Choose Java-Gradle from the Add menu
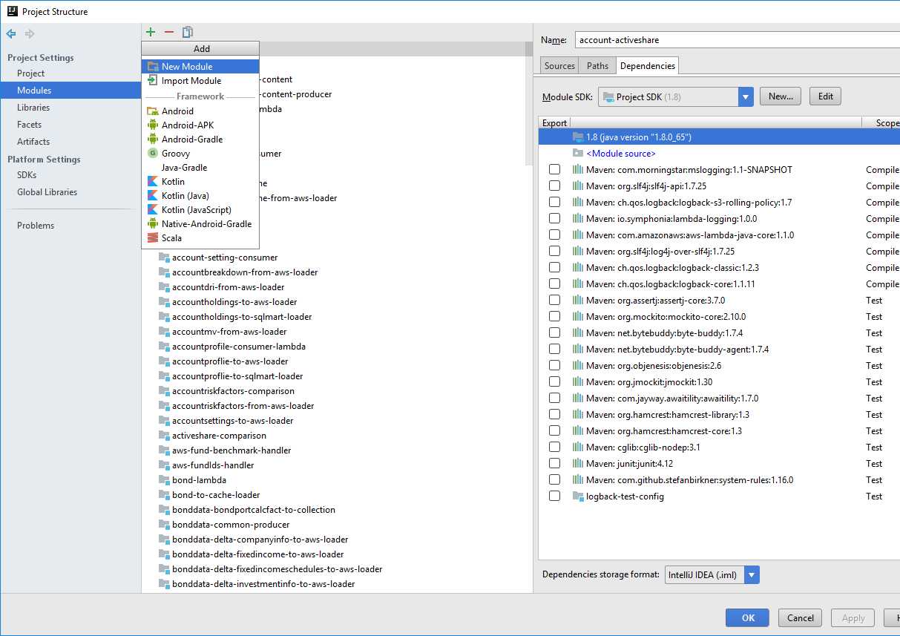This screenshot has width=900, height=636. pos(200,168)
